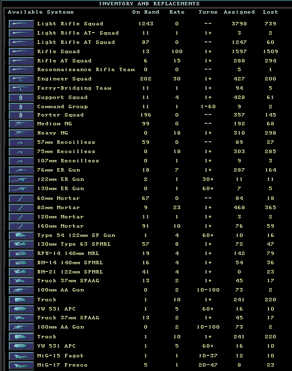
Task: Click the 130mm Type 63 SPMRL icon
Action: tap(21, 244)
